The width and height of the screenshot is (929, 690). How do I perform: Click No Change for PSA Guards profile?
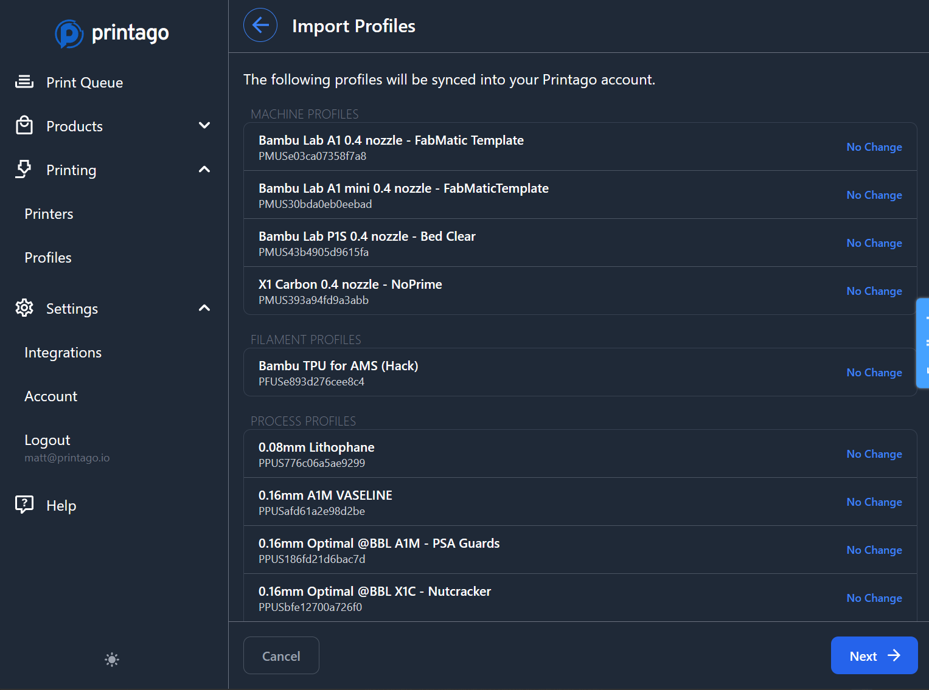(x=874, y=550)
